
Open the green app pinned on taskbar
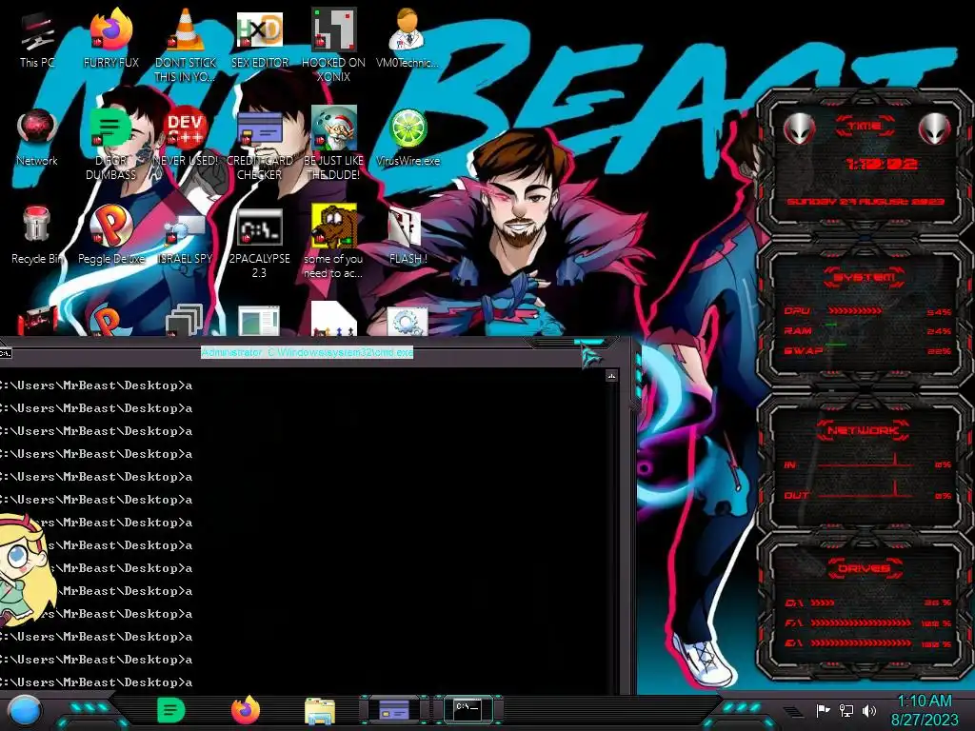tap(171, 710)
